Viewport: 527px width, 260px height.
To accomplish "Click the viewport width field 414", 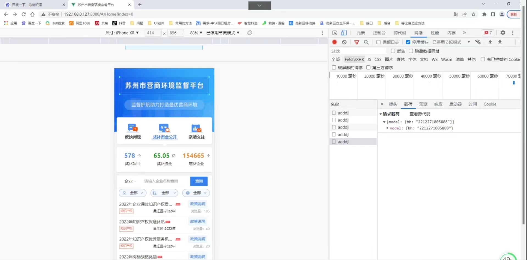I will pos(153,33).
